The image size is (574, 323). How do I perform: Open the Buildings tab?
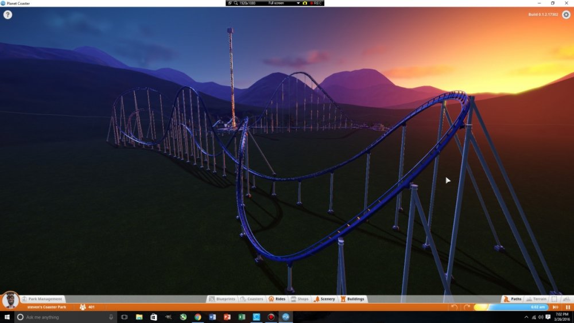tap(352, 299)
